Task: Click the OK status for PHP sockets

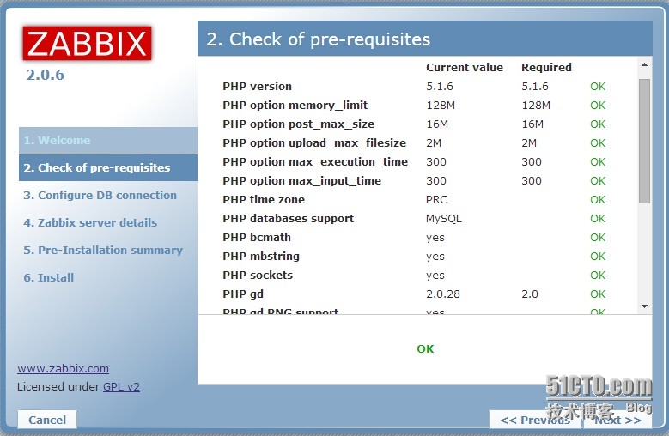Action: [598, 276]
